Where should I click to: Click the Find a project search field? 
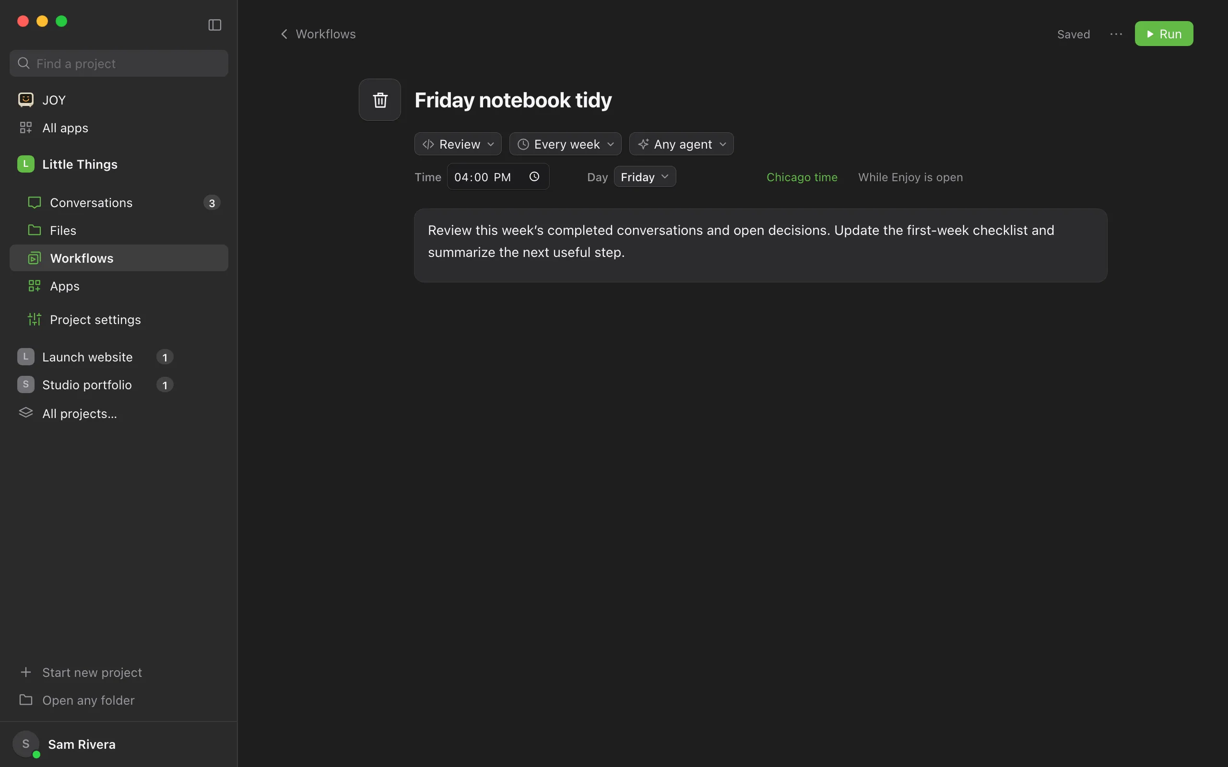(119, 63)
